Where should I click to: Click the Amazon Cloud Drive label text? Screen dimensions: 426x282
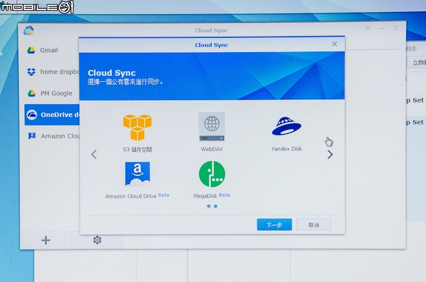(131, 196)
